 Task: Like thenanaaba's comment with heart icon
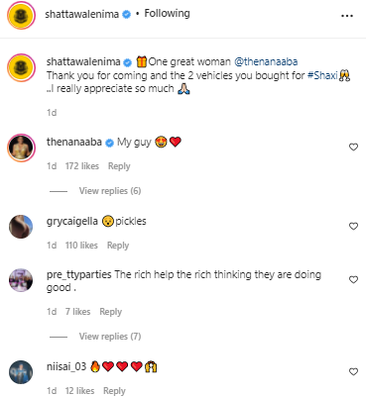pyautogui.click(x=353, y=147)
